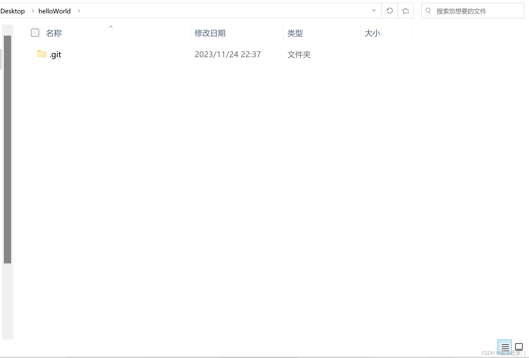Open the address bar history dropdown
The height and width of the screenshot is (358, 529).
[x=374, y=11]
